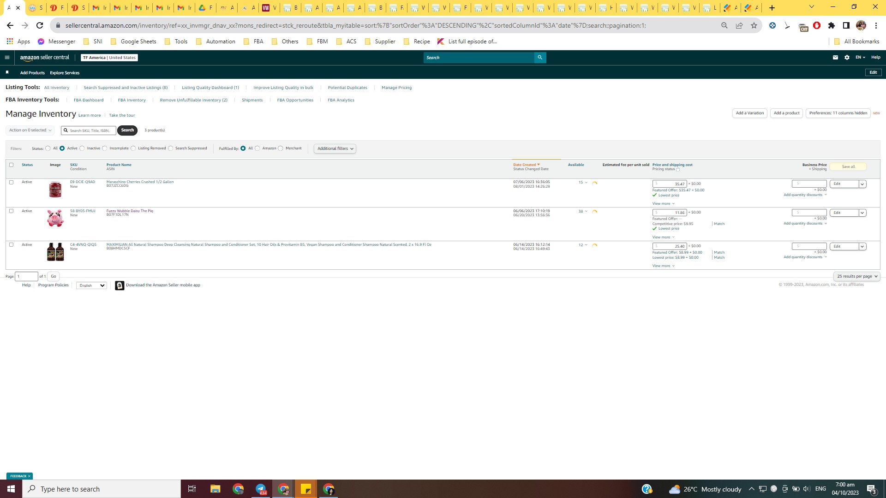Choose the Listing Removed radio button

tap(133, 148)
